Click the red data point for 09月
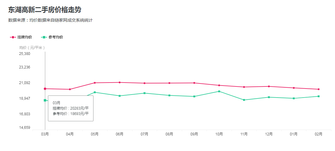335x151 pixels. [x=194, y=83]
